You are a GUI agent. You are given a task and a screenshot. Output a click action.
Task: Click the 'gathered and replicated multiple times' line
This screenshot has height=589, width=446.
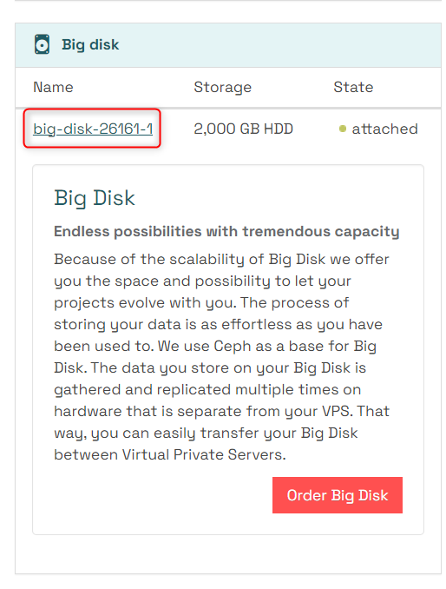pyautogui.click(x=207, y=390)
